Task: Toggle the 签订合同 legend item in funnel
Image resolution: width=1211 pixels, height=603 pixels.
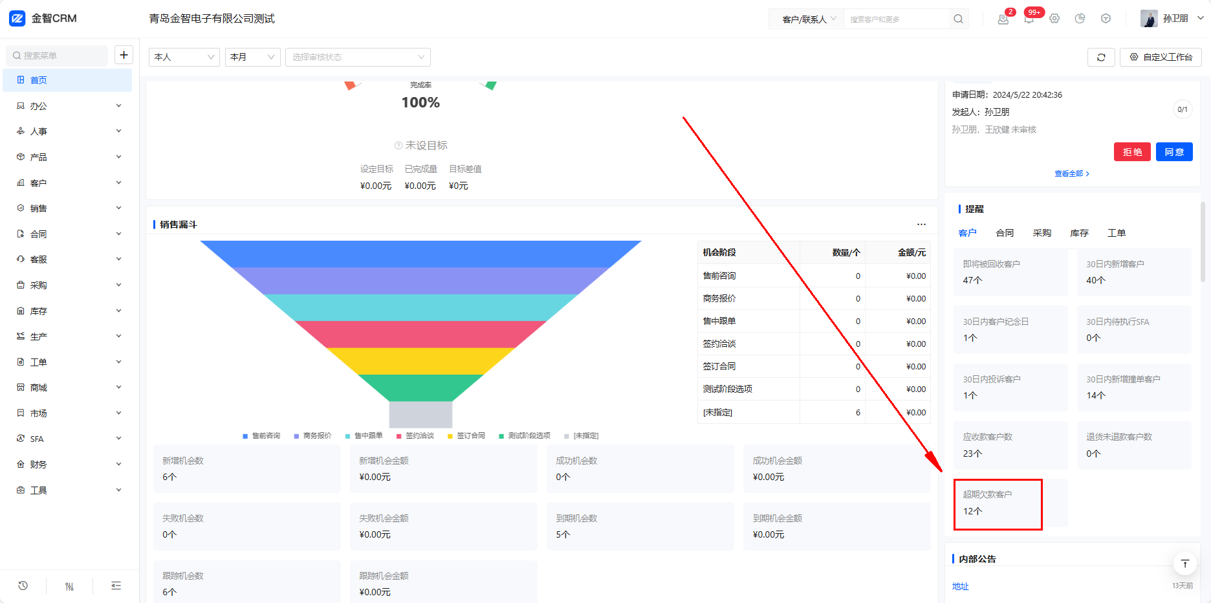Action: click(466, 436)
